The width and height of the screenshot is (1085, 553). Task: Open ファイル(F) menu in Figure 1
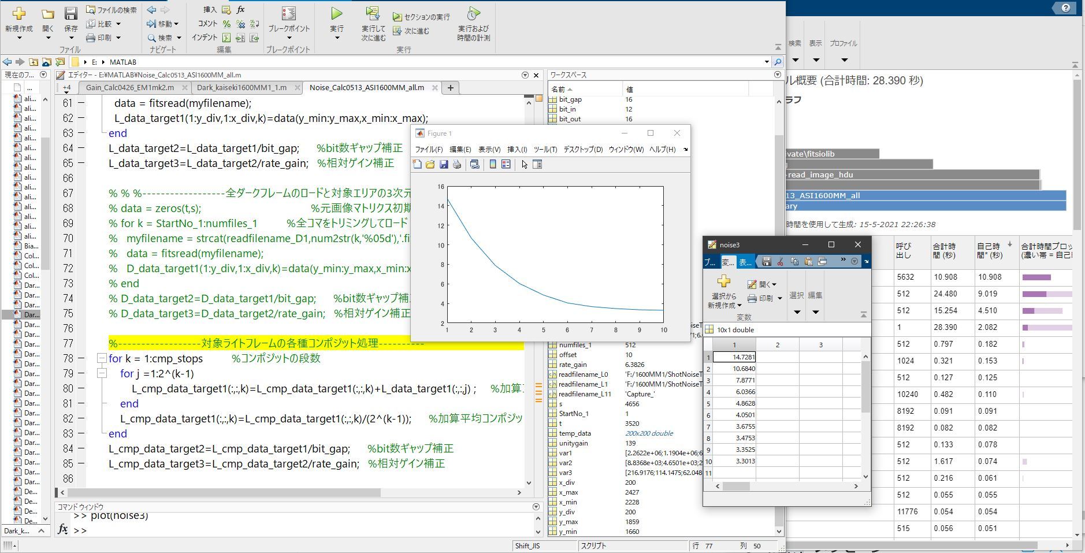point(429,149)
